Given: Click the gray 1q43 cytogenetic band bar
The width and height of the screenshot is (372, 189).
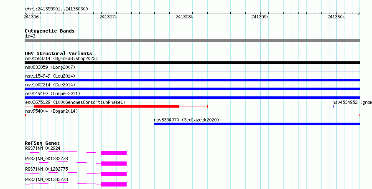Looking at the screenshot, I should [192, 40].
